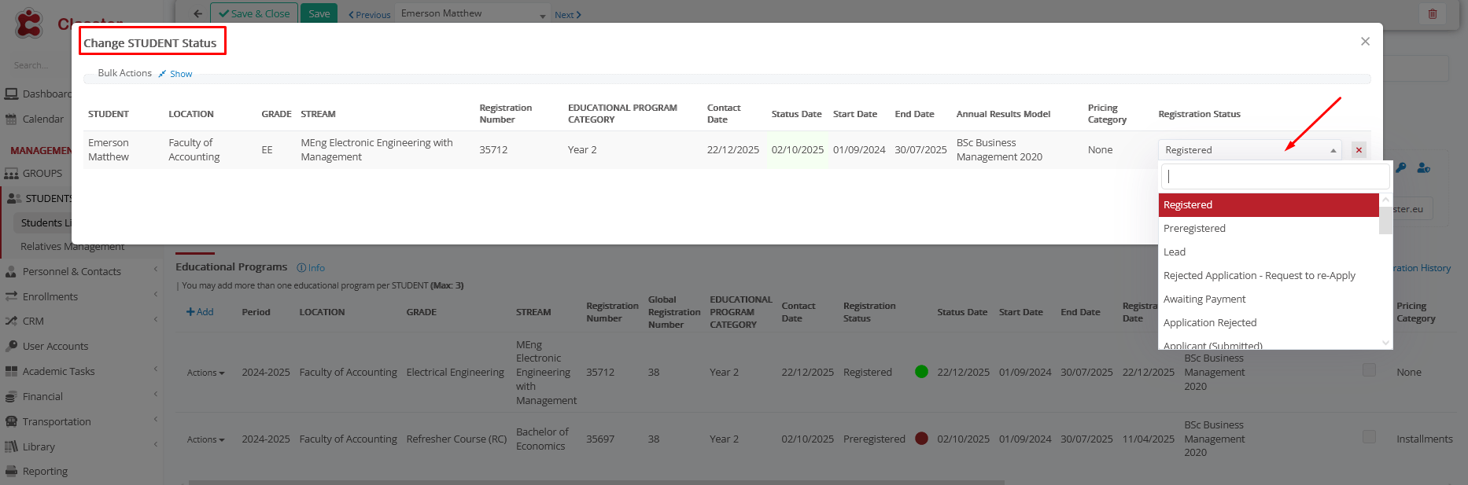Viewport: 1468px width, 485px height.
Task: Choose Awaiting Payment status option
Action: (1204, 299)
